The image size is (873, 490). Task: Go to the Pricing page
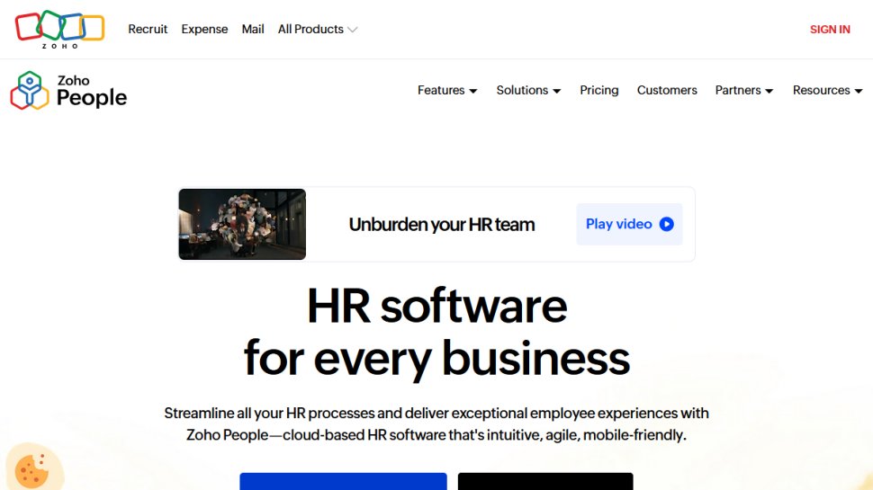[x=599, y=90]
